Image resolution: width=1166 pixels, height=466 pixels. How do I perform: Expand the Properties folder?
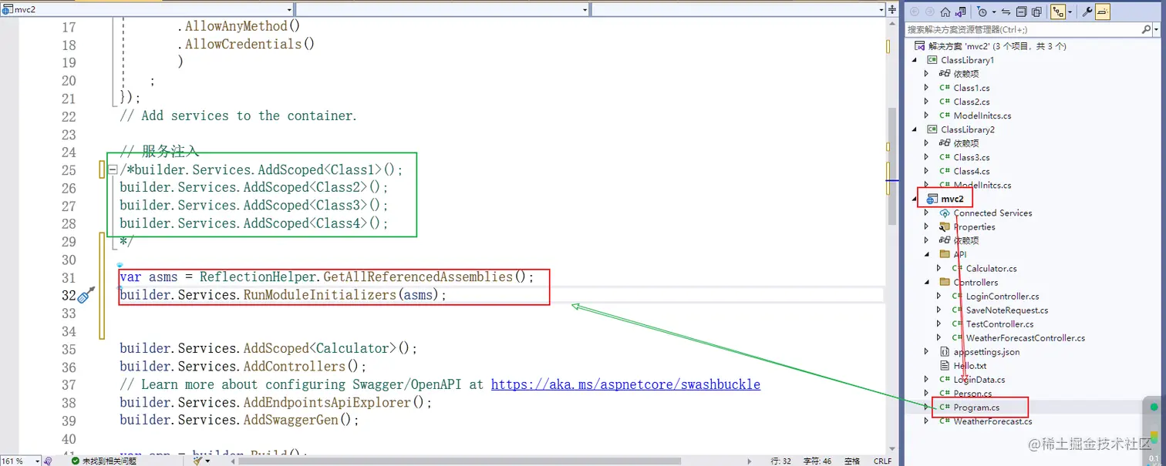tap(928, 226)
